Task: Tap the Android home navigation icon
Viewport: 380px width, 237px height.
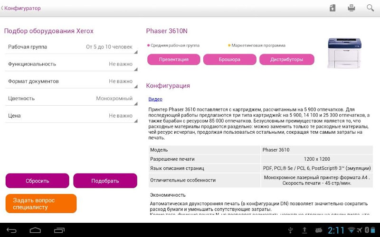Action: click(x=35, y=230)
